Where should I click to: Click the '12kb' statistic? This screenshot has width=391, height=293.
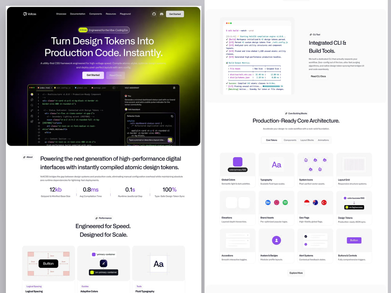tap(56, 189)
